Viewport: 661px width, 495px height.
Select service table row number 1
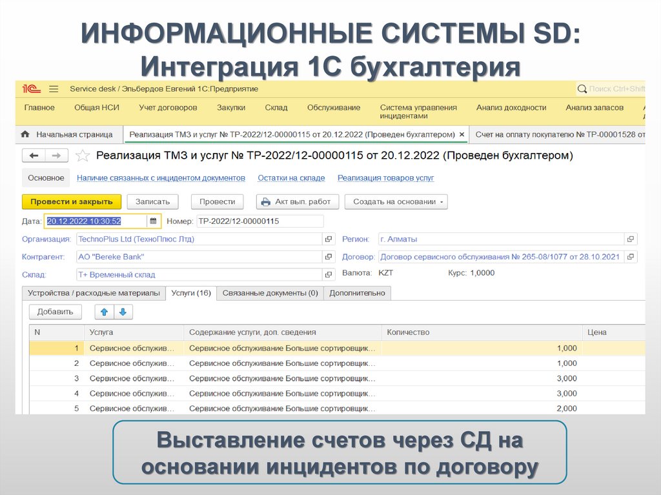[337, 349]
